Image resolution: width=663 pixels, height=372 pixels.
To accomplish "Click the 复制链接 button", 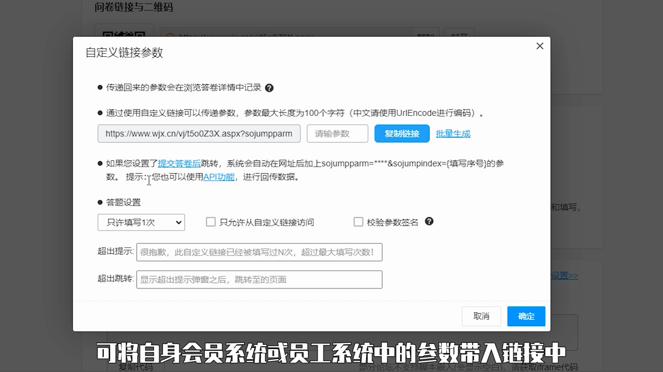I will pyautogui.click(x=402, y=133).
